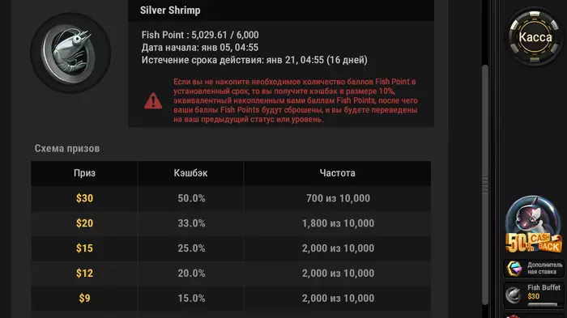Screen dimensions: 567x318
Task: Click the 700 из 10,000 frequency cell
Action: tap(338, 198)
